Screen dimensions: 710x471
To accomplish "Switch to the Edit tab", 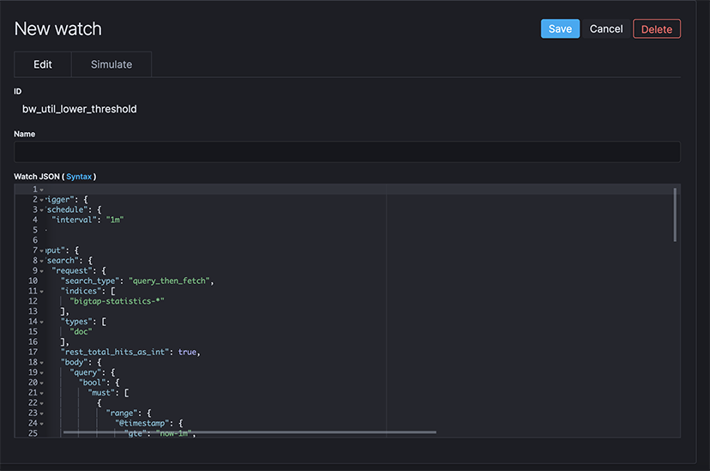I will 43,64.
